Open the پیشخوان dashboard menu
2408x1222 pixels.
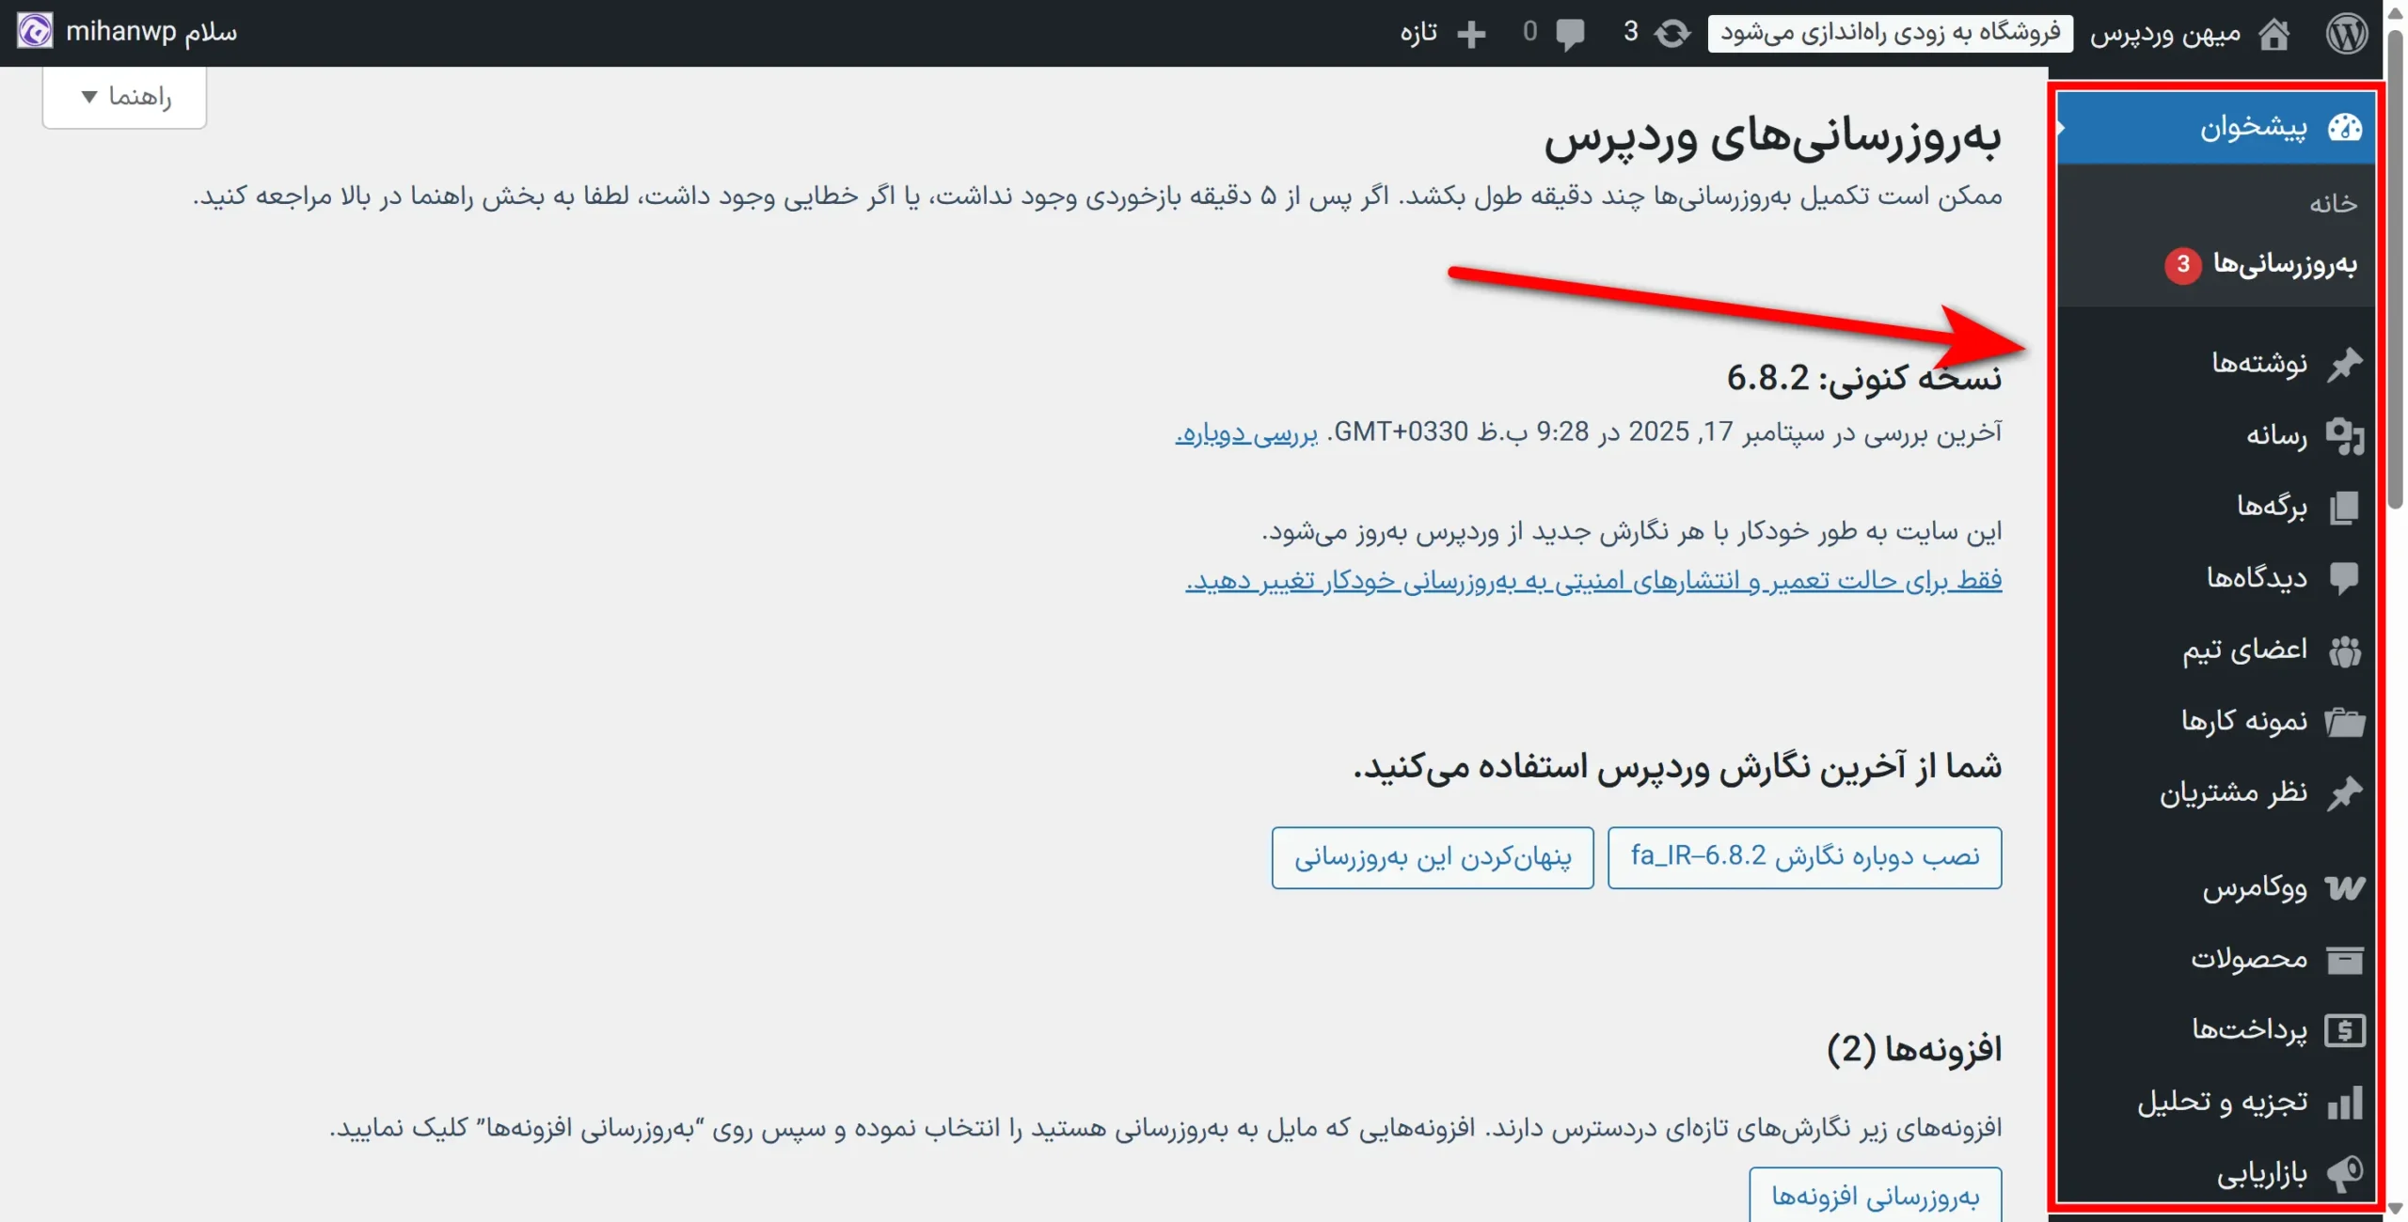point(2252,127)
